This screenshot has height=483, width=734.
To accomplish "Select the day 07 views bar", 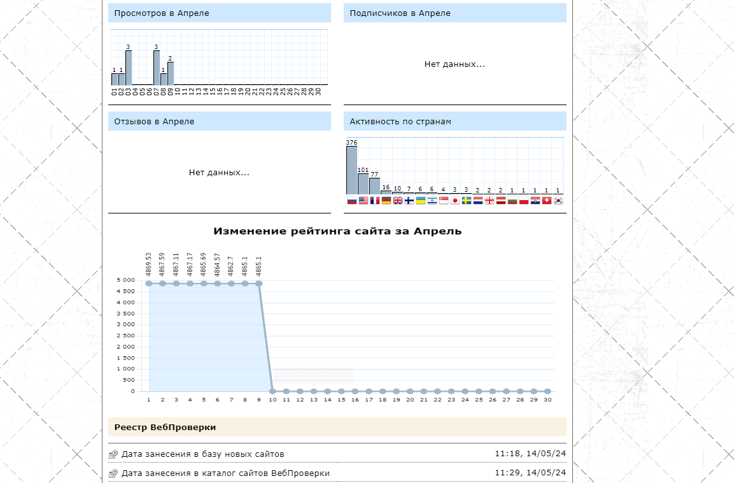I will [157, 68].
